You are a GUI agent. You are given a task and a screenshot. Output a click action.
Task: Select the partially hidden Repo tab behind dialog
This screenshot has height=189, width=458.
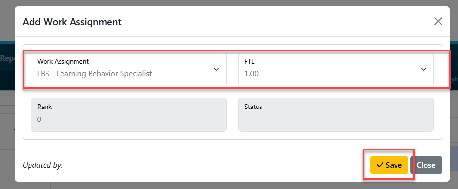(x=7, y=58)
